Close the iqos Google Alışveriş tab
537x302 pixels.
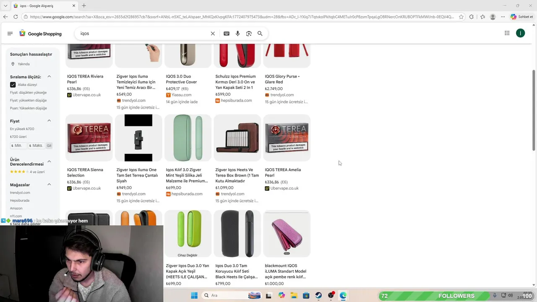pos(74,5)
